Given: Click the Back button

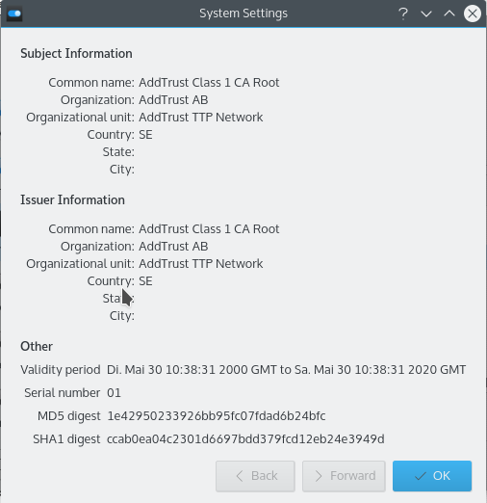Looking at the screenshot, I should (255, 476).
